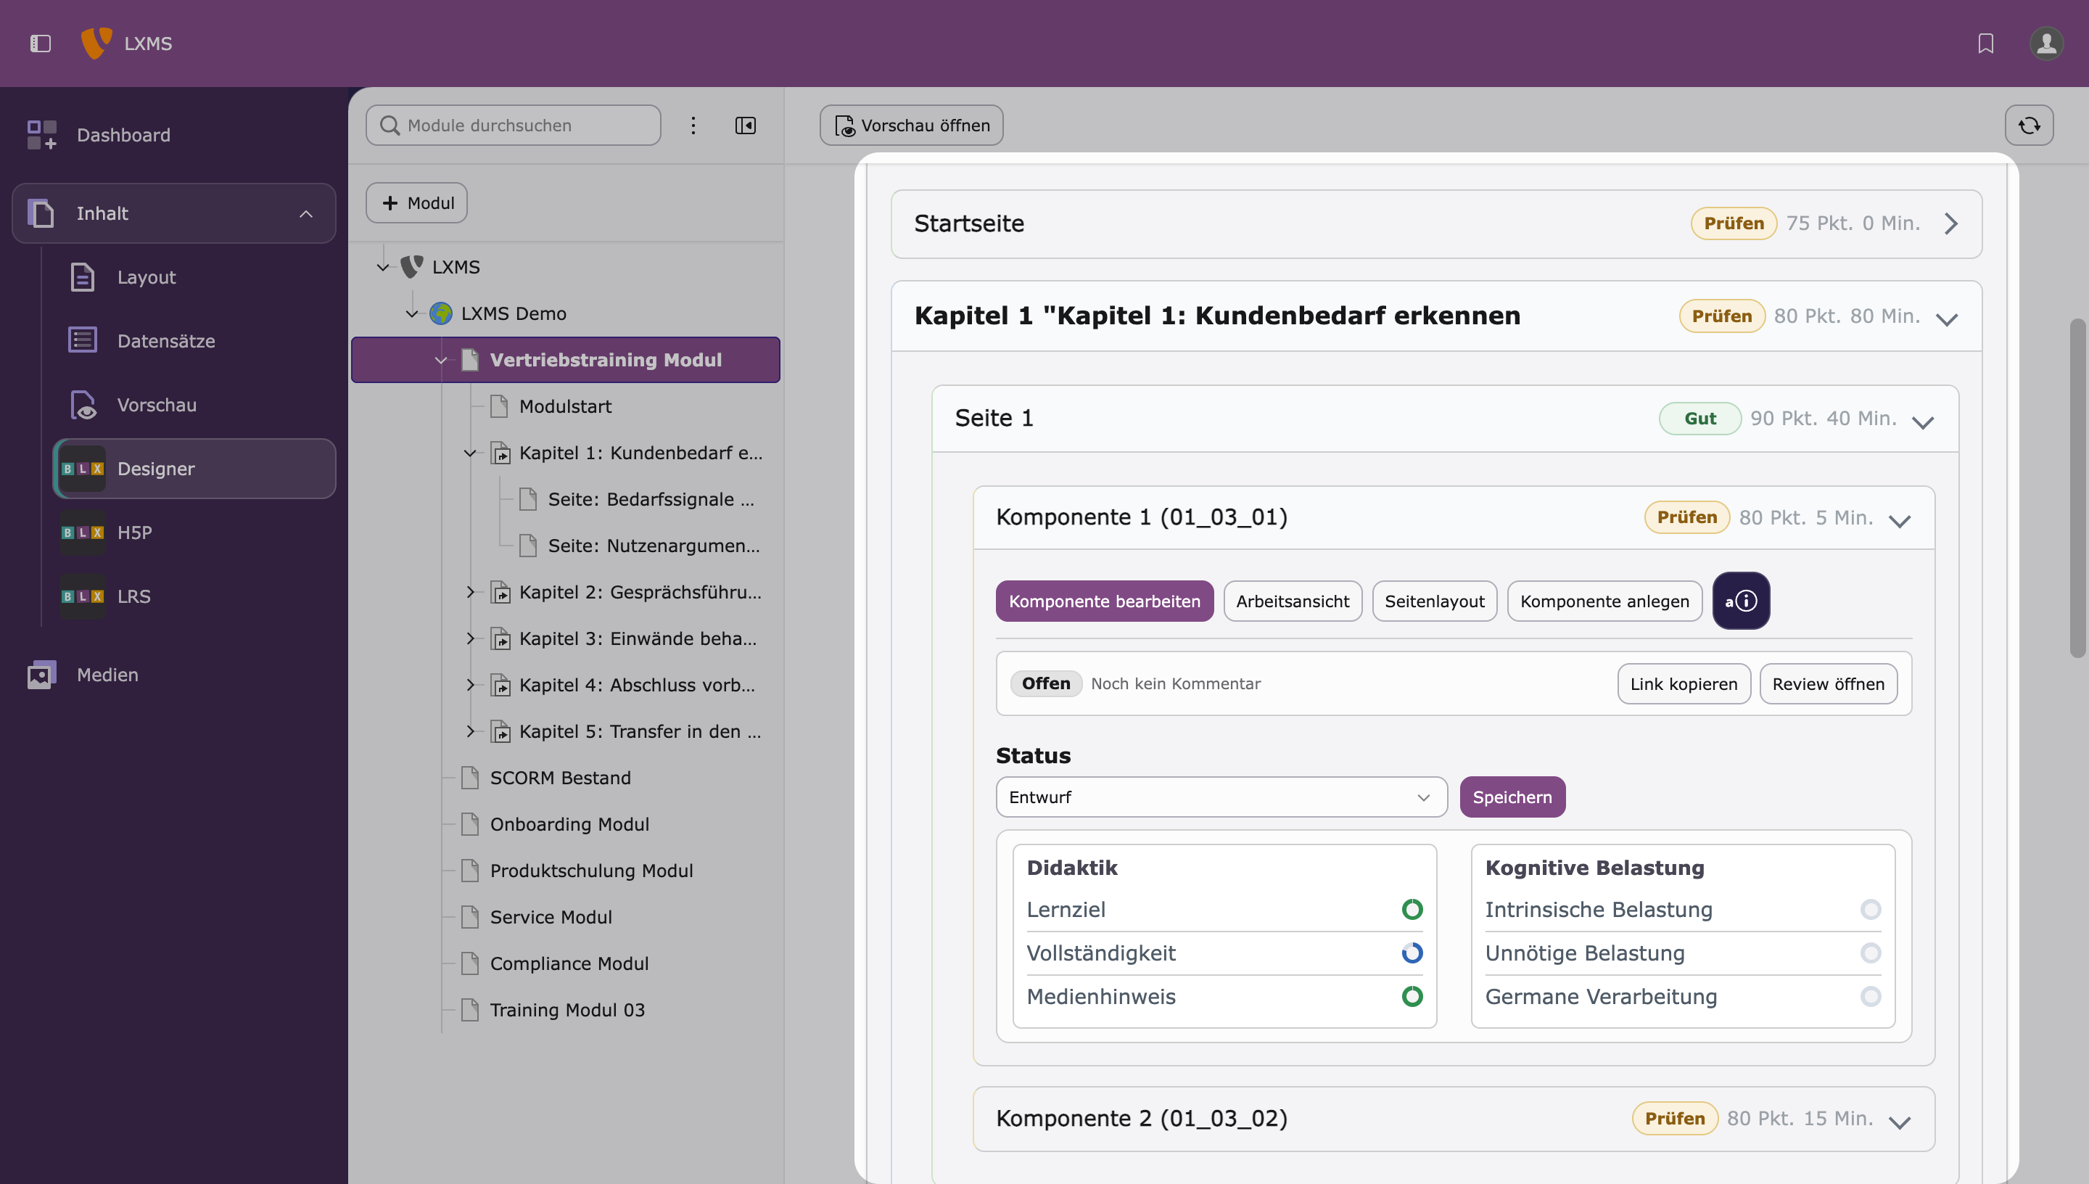Click the LRS BLX icon
2089x1184 pixels.
pyautogui.click(x=83, y=596)
